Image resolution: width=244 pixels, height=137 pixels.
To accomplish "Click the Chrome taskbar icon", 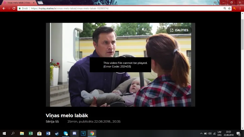I will (x=92, y=133).
